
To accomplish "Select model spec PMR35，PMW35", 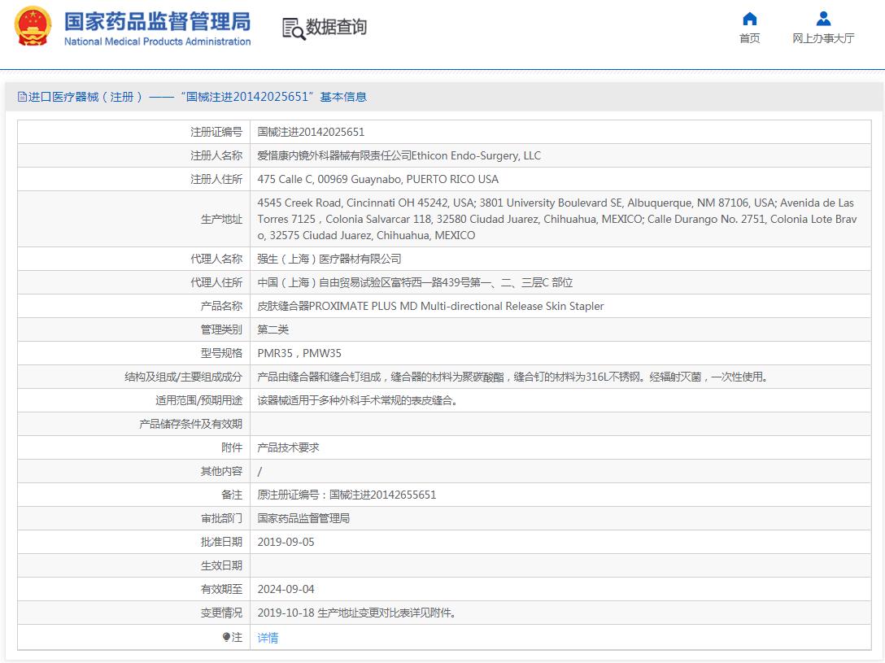I will (299, 353).
